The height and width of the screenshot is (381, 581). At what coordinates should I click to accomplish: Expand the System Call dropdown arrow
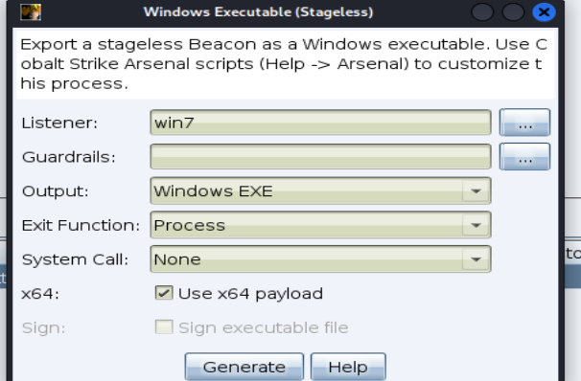point(476,259)
